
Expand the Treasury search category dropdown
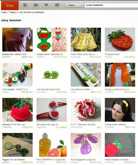pos(75,5)
